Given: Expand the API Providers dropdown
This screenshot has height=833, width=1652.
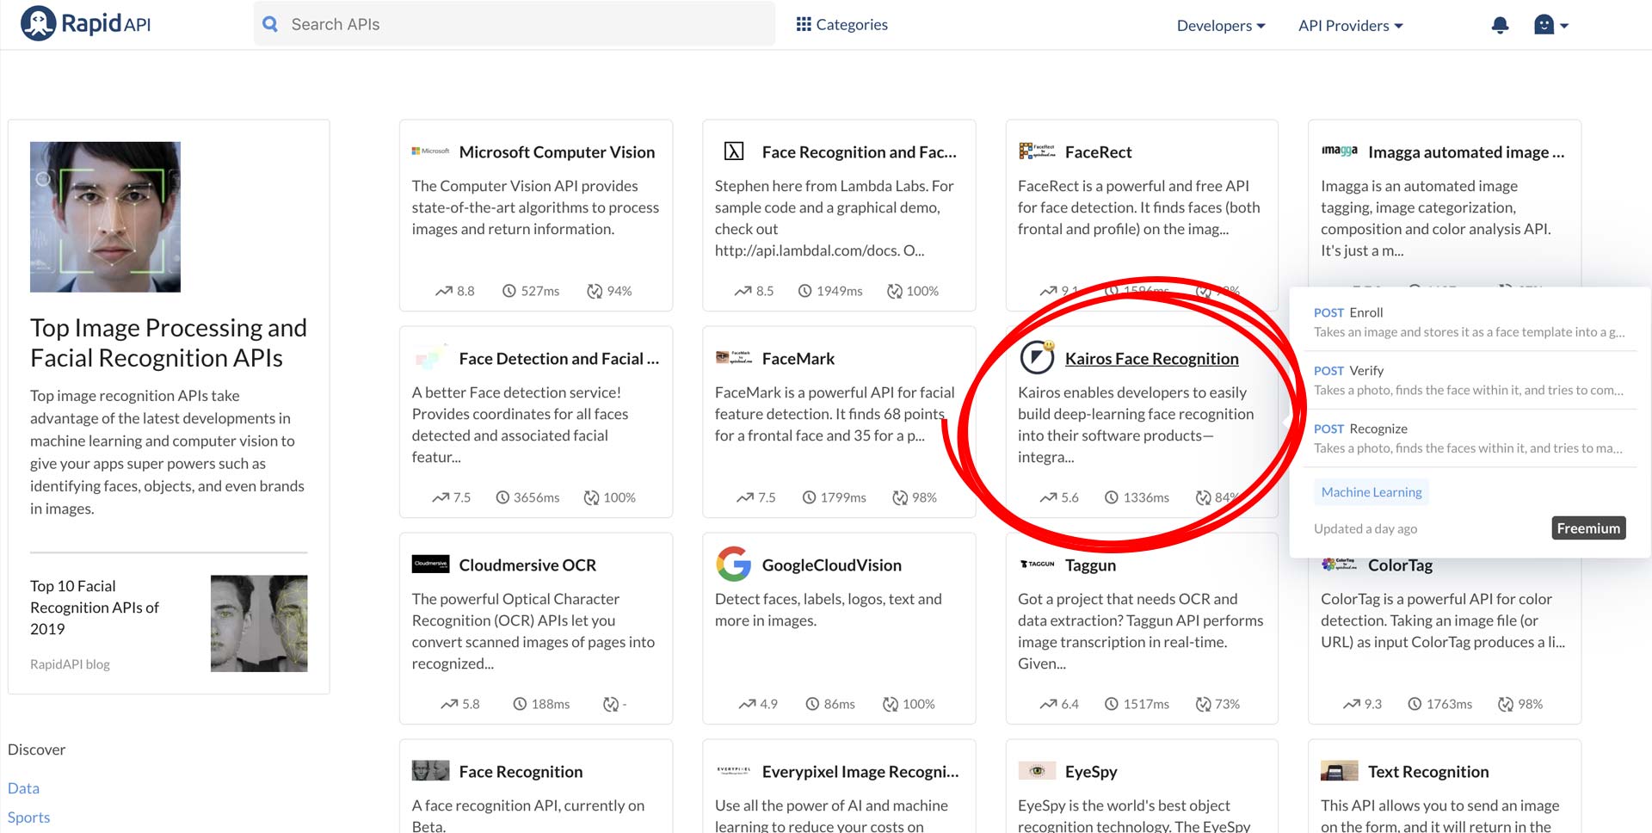Looking at the screenshot, I should point(1350,26).
